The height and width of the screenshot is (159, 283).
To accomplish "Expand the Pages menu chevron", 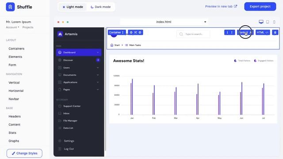I will pyautogui.click(x=98, y=89).
